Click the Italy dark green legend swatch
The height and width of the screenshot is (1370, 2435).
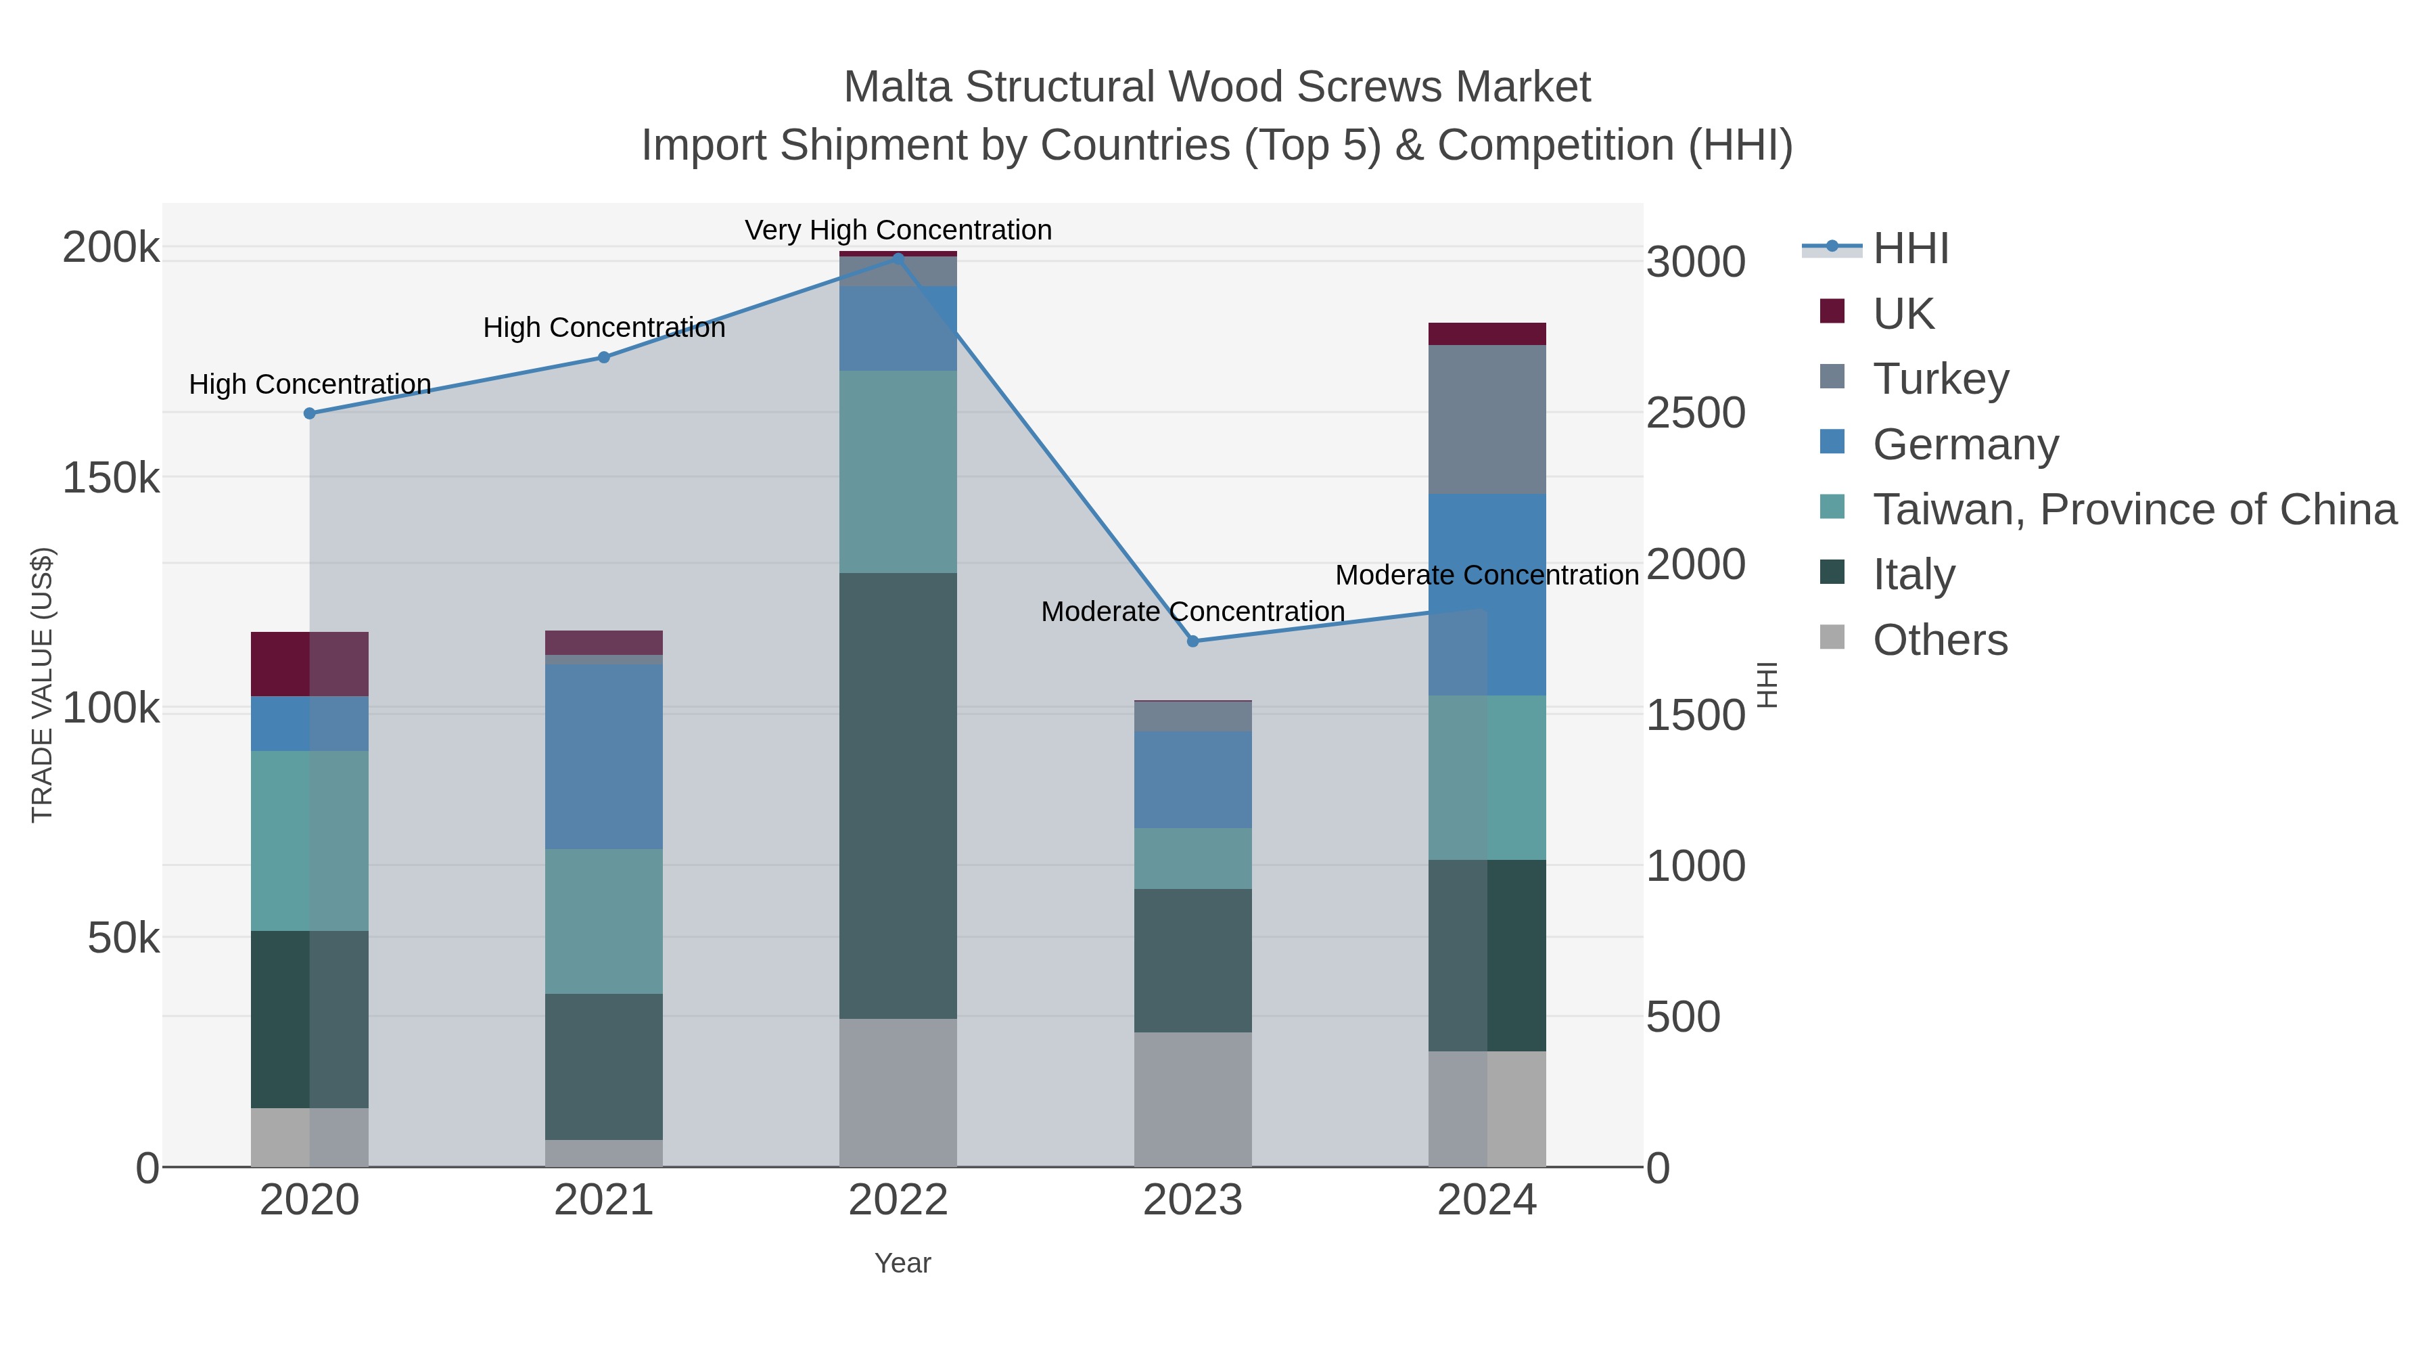pyautogui.click(x=1832, y=572)
